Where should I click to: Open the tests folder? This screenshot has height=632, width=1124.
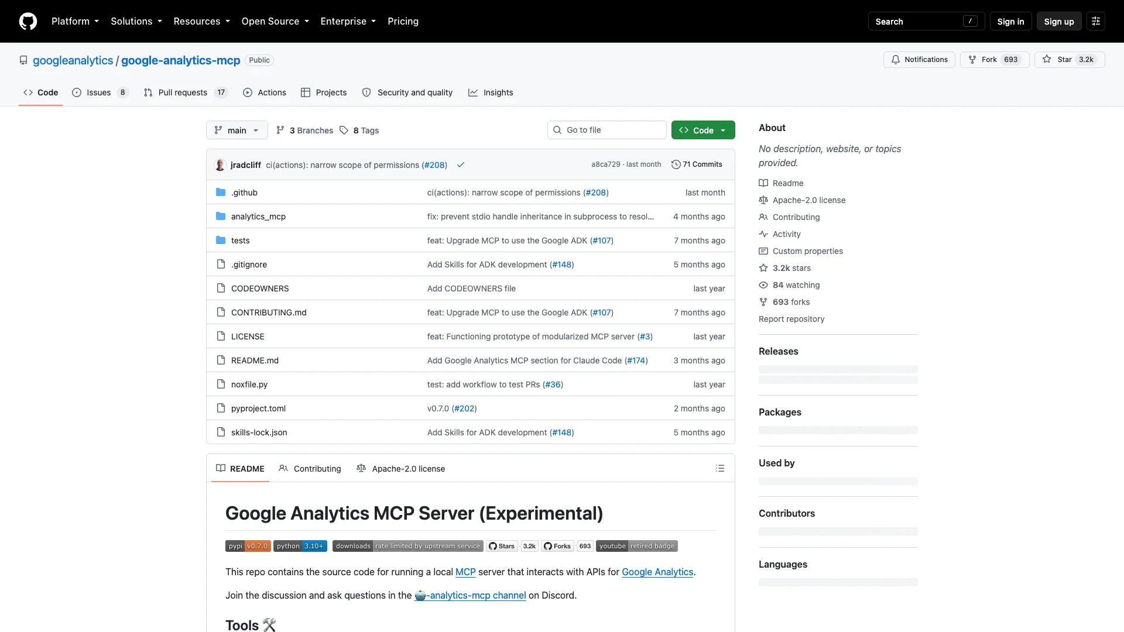[240, 241]
